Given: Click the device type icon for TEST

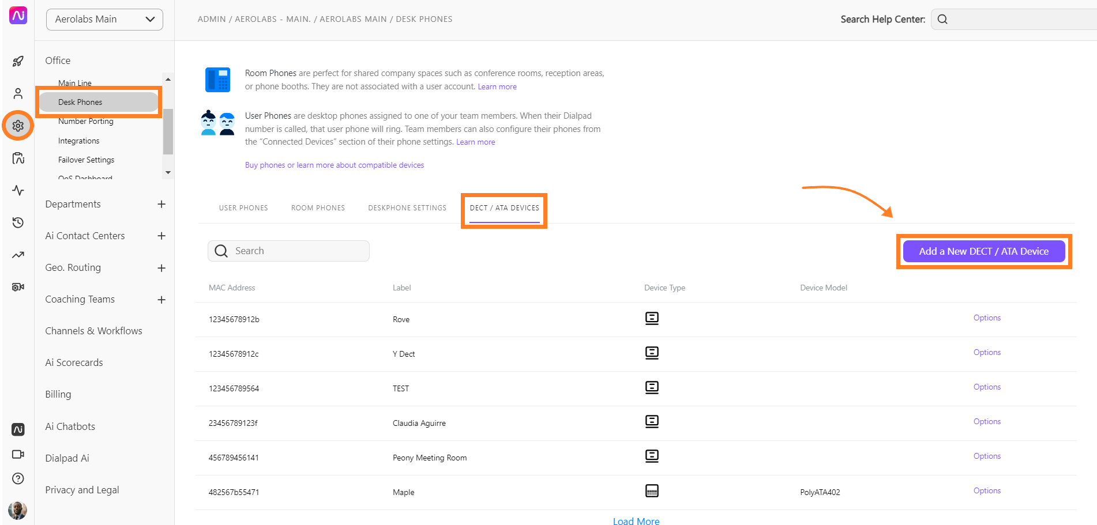Looking at the screenshot, I should 652,387.
